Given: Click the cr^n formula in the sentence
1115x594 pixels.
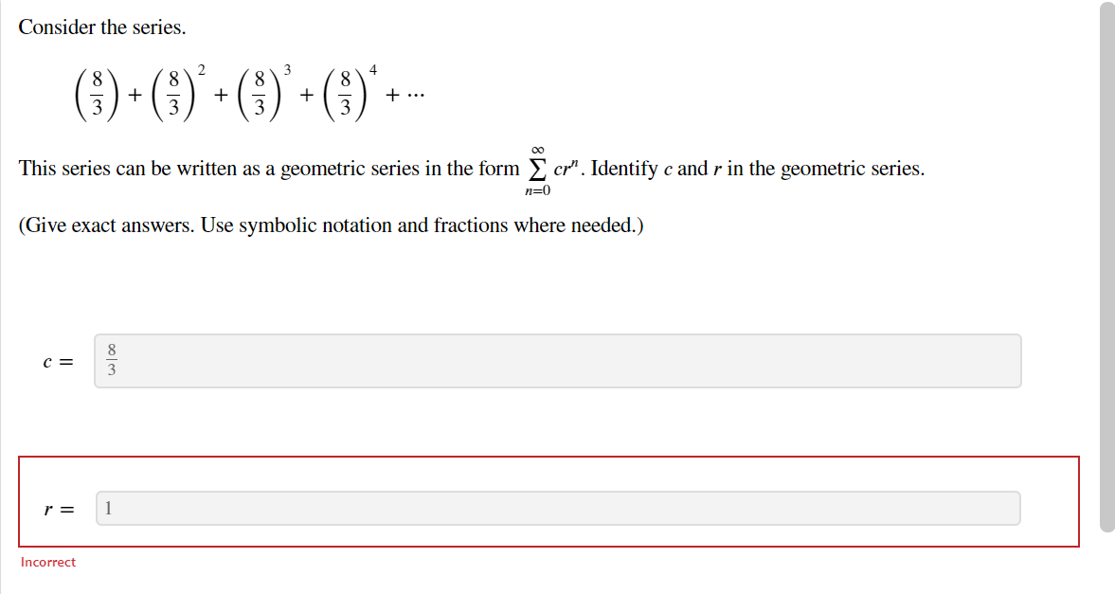Looking at the screenshot, I should [566, 169].
